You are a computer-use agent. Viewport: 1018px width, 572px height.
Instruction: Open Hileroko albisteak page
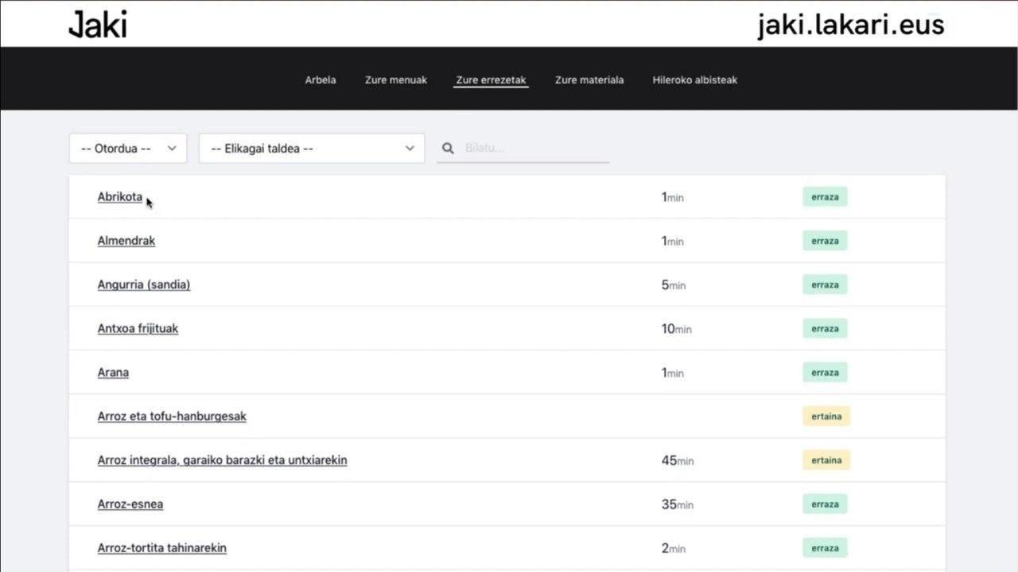694,80
